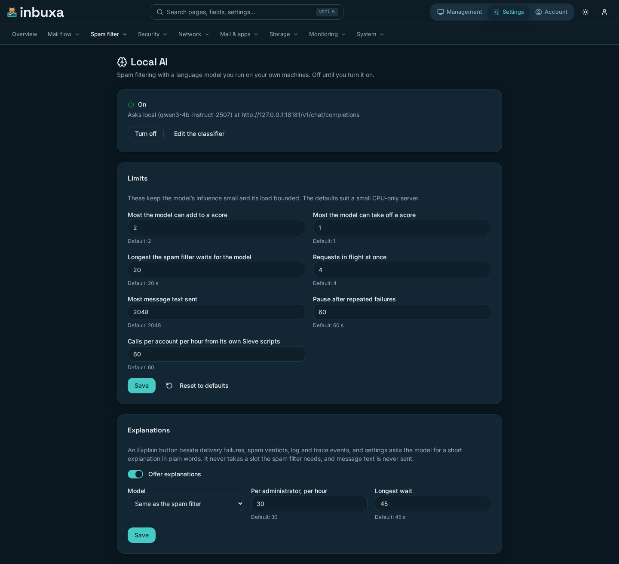Click the Ctrl K shortcut badge
This screenshot has height=564, width=619.
(x=327, y=12)
